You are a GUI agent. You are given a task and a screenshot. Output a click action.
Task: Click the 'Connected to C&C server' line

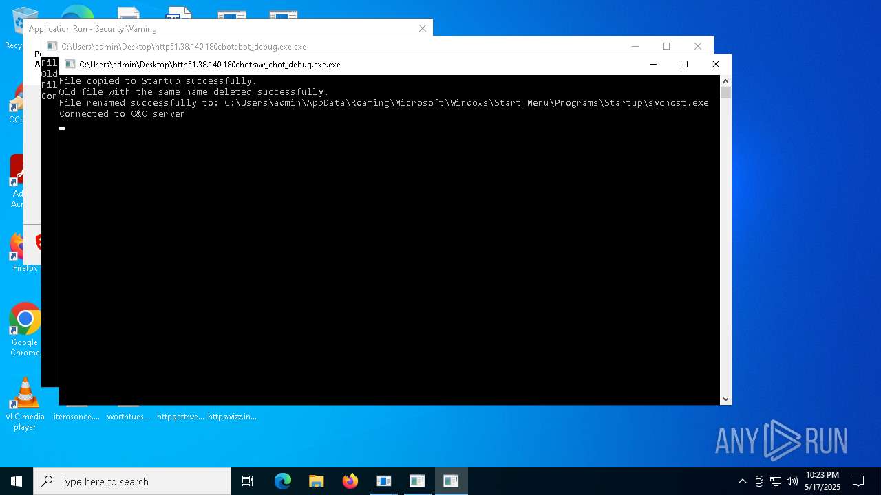click(122, 114)
